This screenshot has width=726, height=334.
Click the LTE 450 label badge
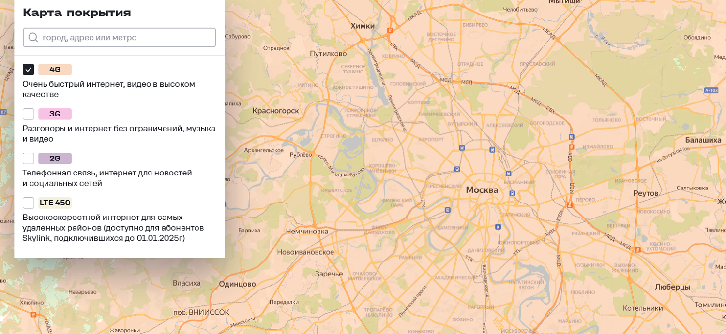tap(55, 203)
